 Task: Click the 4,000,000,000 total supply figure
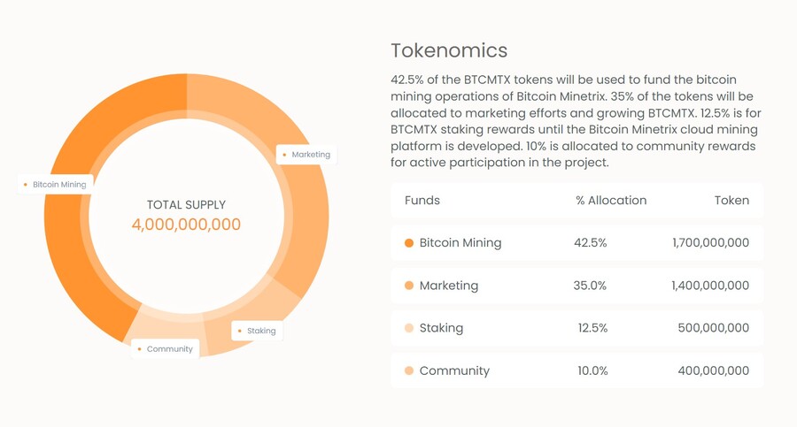186,225
